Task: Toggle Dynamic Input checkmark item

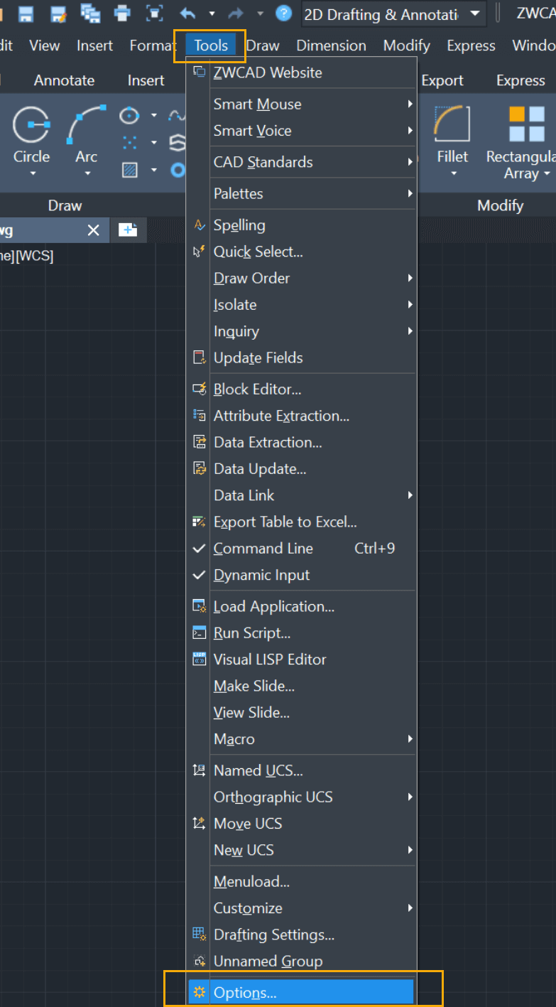Action: click(x=301, y=575)
